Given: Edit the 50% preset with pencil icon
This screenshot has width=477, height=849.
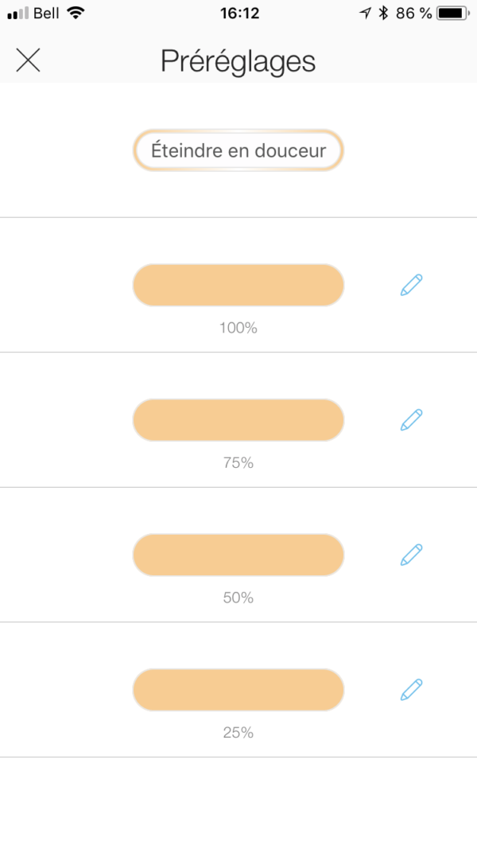Looking at the screenshot, I should (x=411, y=555).
